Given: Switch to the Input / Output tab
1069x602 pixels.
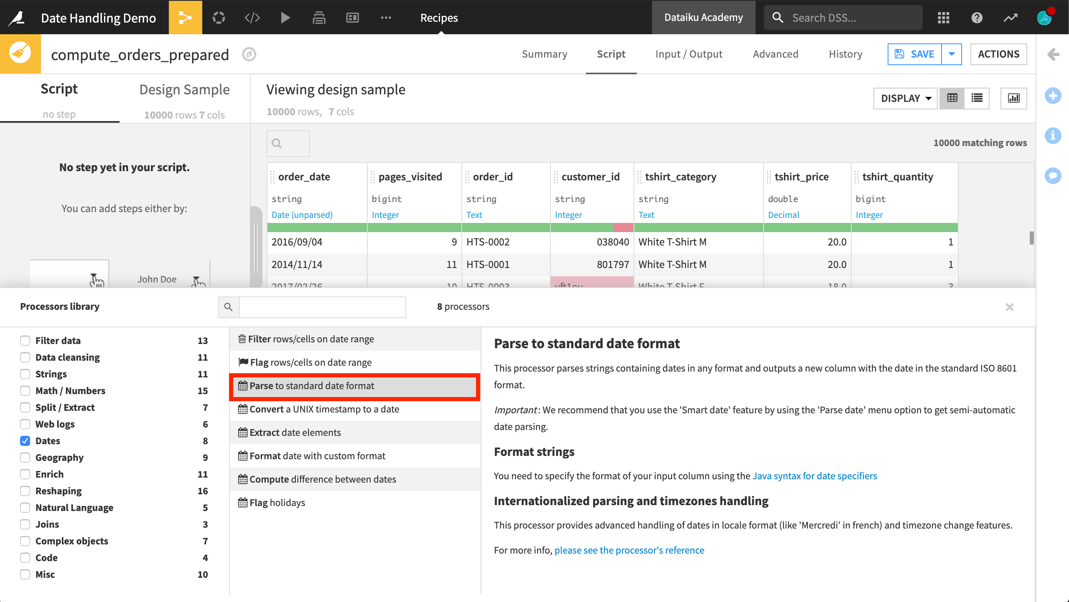Looking at the screenshot, I should (x=688, y=54).
